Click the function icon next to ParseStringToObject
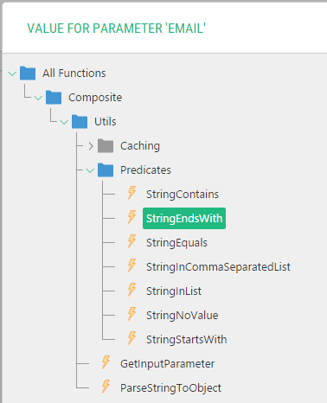The height and width of the screenshot is (403, 327). (x=106, y=387)
